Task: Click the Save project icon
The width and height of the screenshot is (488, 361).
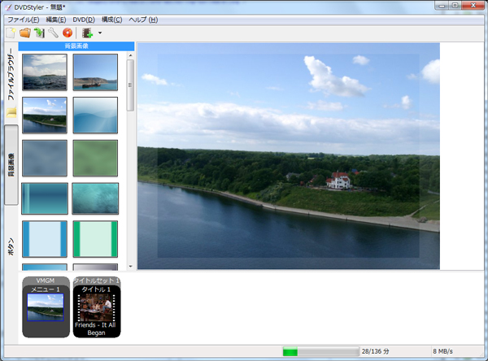Action: click(x=40, y=33)
